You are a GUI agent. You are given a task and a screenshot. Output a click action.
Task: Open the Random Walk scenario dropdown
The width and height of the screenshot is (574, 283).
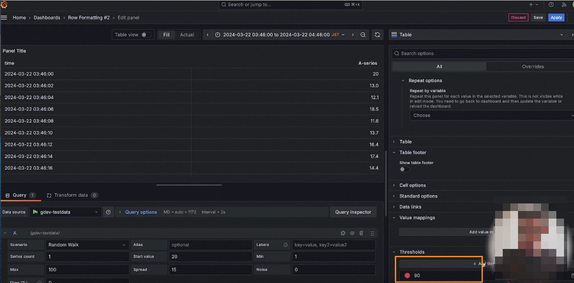tap(87, 245)
